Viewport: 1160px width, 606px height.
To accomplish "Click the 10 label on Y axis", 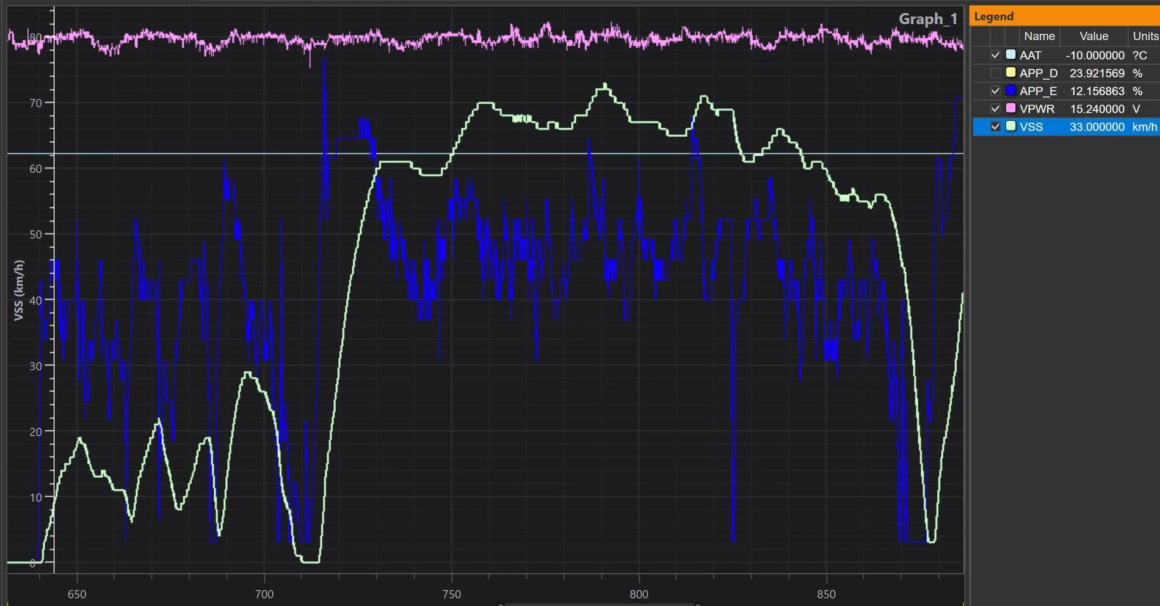I will tap(36, 497).
